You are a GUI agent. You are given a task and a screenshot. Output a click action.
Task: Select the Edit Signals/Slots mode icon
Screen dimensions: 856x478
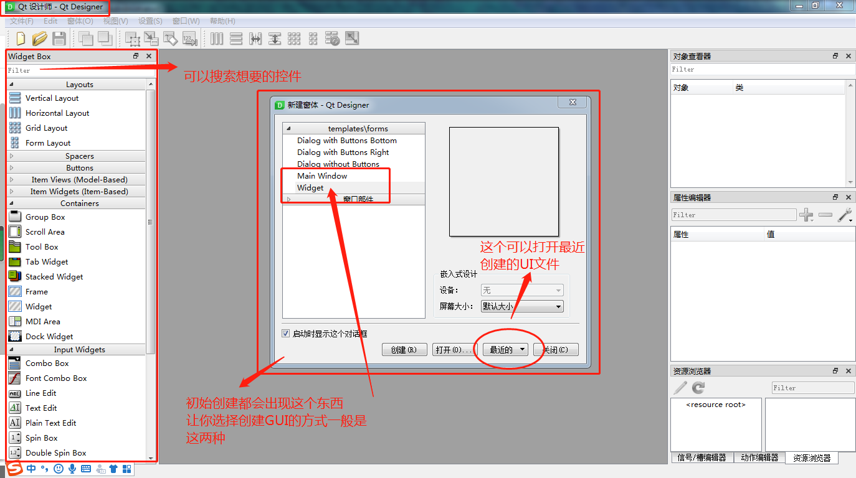[x=151, y=39]
